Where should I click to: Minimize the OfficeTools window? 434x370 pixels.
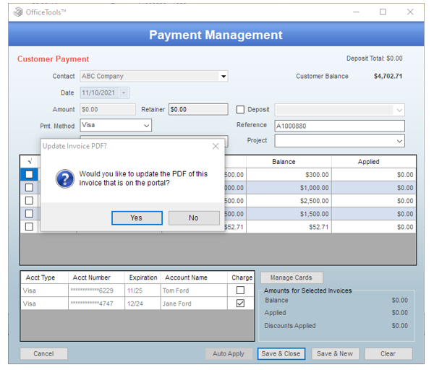tap(356, 12)
